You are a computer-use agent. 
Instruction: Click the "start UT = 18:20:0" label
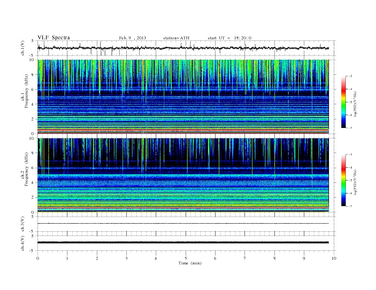(x=229, y=38)
